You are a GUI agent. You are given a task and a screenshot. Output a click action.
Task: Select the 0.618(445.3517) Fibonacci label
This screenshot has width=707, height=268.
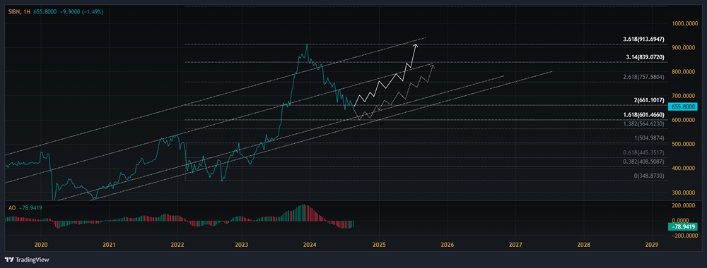pyautogui.click(x=644, y=153)
